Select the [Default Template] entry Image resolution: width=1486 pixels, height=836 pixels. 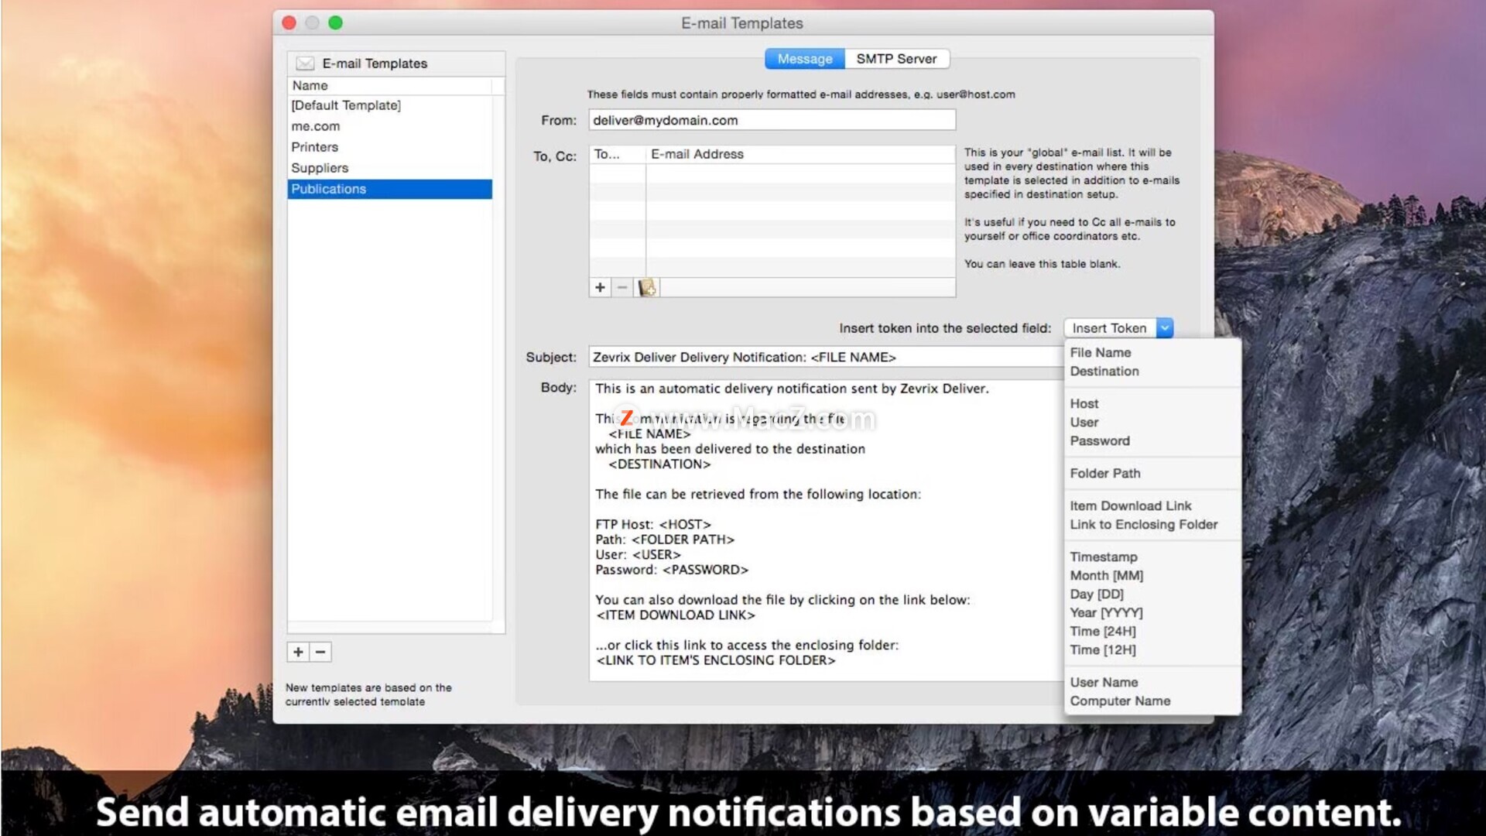tap(345, 105)
